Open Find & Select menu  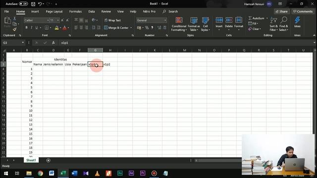tap(284, 24)
